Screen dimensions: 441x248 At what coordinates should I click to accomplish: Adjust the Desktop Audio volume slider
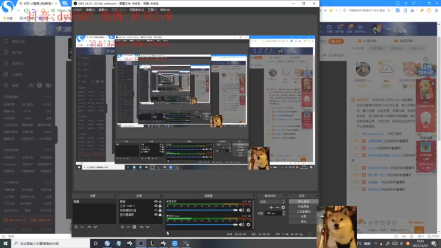(201, 210)
